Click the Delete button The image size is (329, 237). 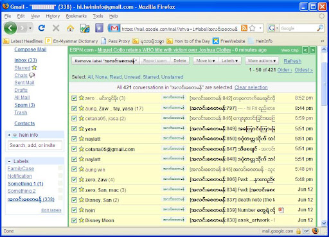pos(180,61)
